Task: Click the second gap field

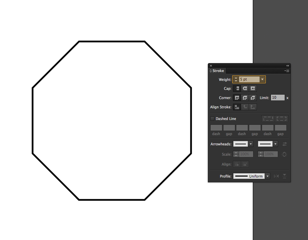Action: click(255, 128)
